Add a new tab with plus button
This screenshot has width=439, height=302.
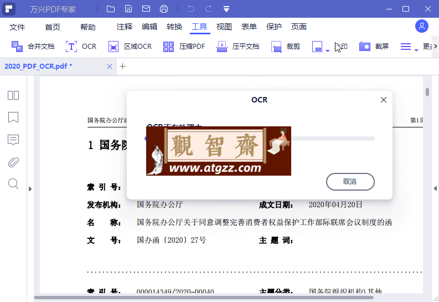coord(123,66)
